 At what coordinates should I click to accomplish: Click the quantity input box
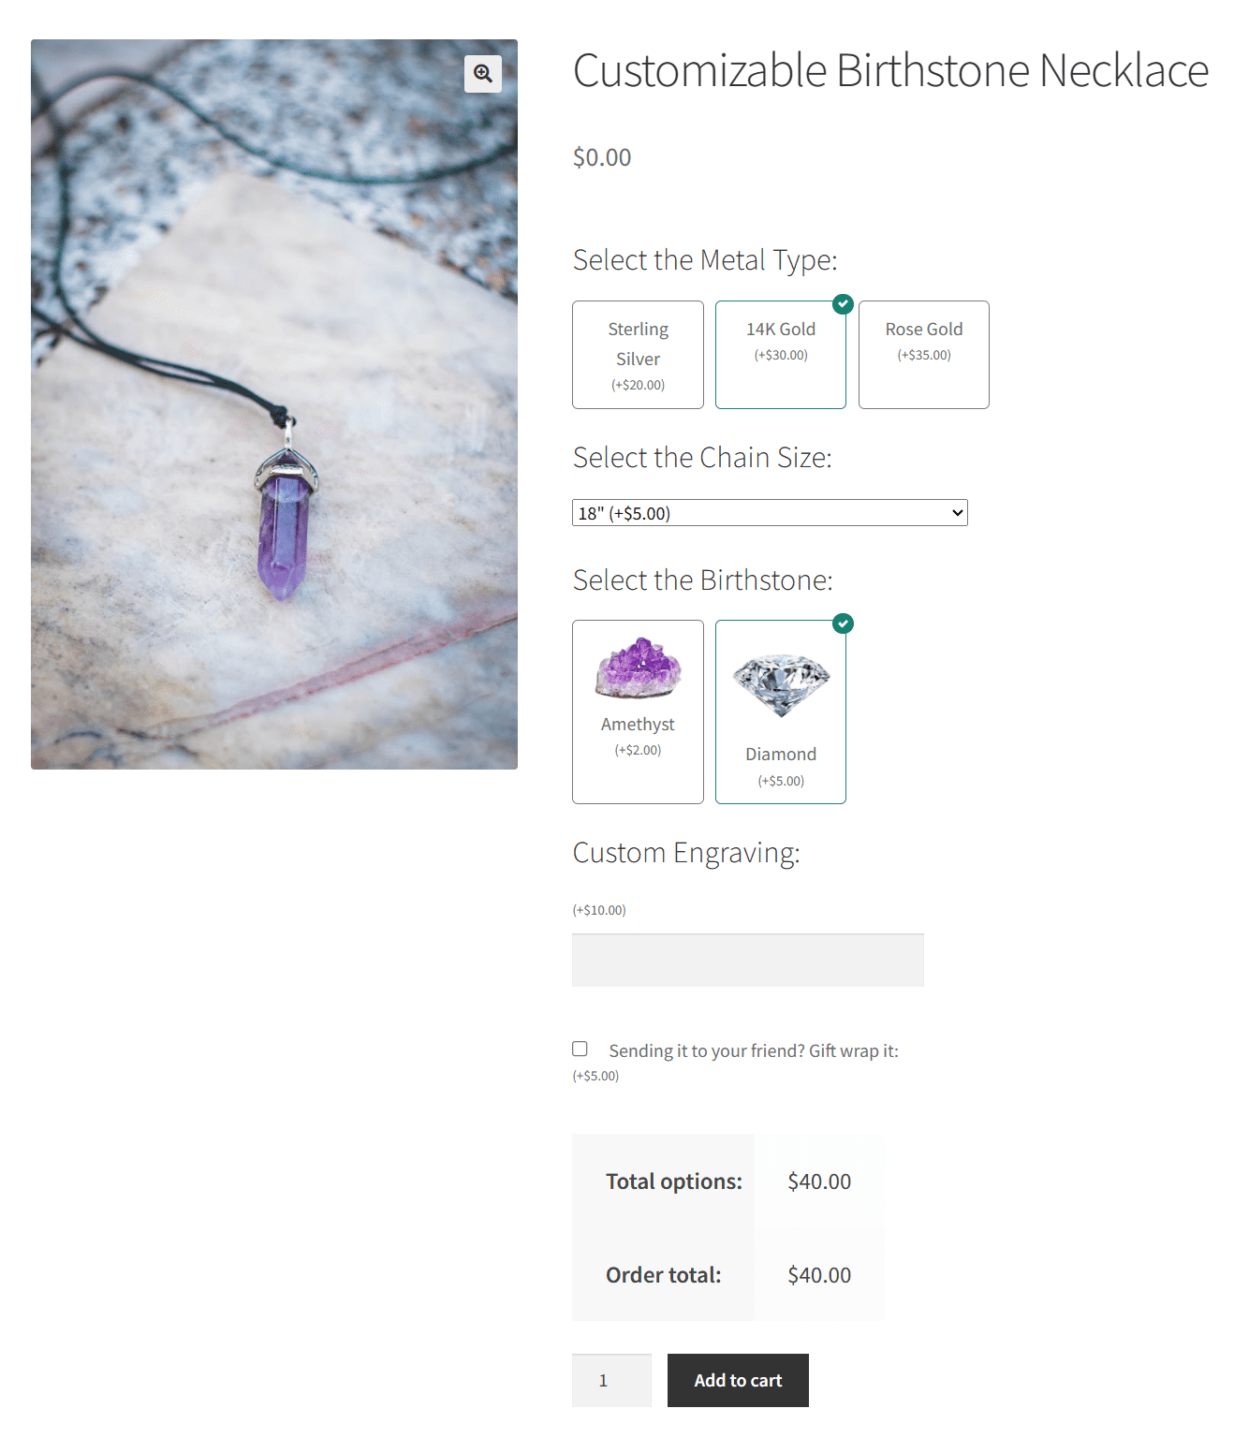pos(611,1380)
